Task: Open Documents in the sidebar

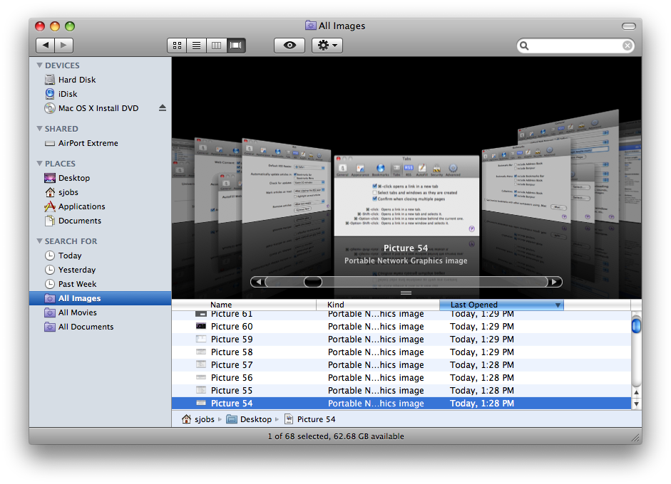Action: (100, 221)
